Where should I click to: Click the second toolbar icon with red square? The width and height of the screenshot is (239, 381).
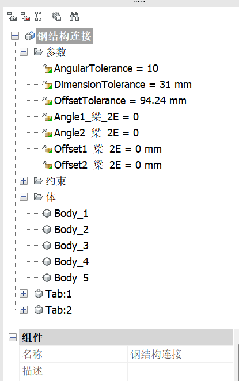point(25,16)
